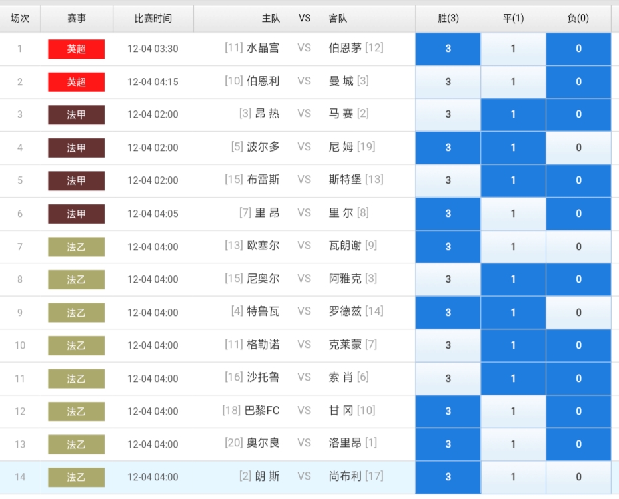Click the 负(0) column header
Screen dimensions: 619x499
[x=578, y=19]
